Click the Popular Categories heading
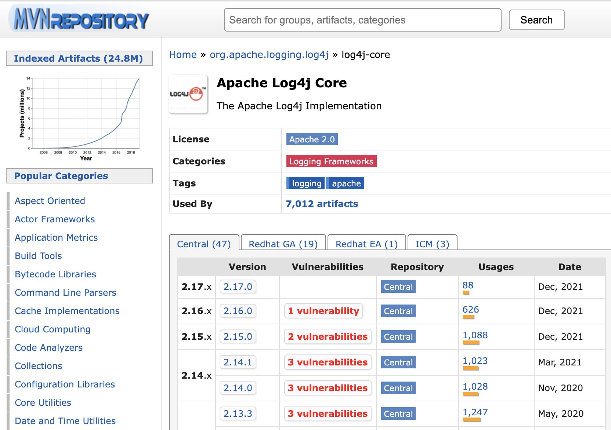This screenshot has width=611, height=430. pos(79,176)
